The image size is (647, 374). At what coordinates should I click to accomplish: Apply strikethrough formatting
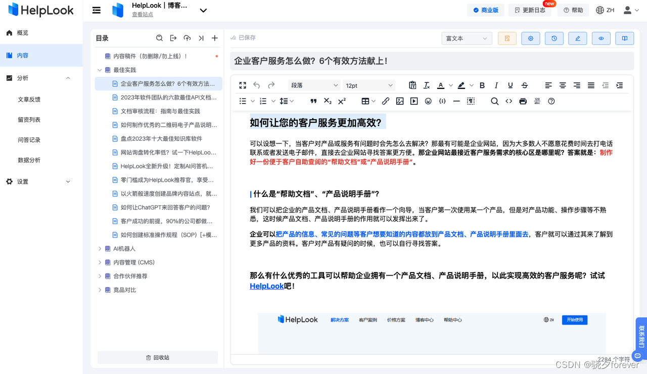[x=524, y=85]
